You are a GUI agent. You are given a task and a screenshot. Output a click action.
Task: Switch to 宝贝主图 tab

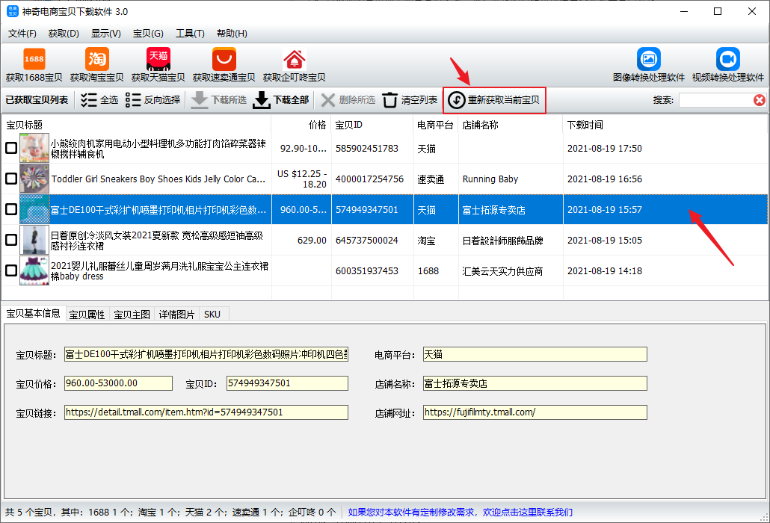pyautogui.click(x=132, y=315)
